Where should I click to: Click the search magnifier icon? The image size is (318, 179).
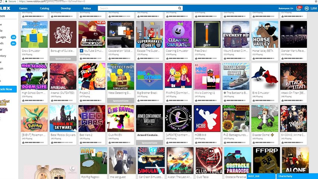pos(179,8)
